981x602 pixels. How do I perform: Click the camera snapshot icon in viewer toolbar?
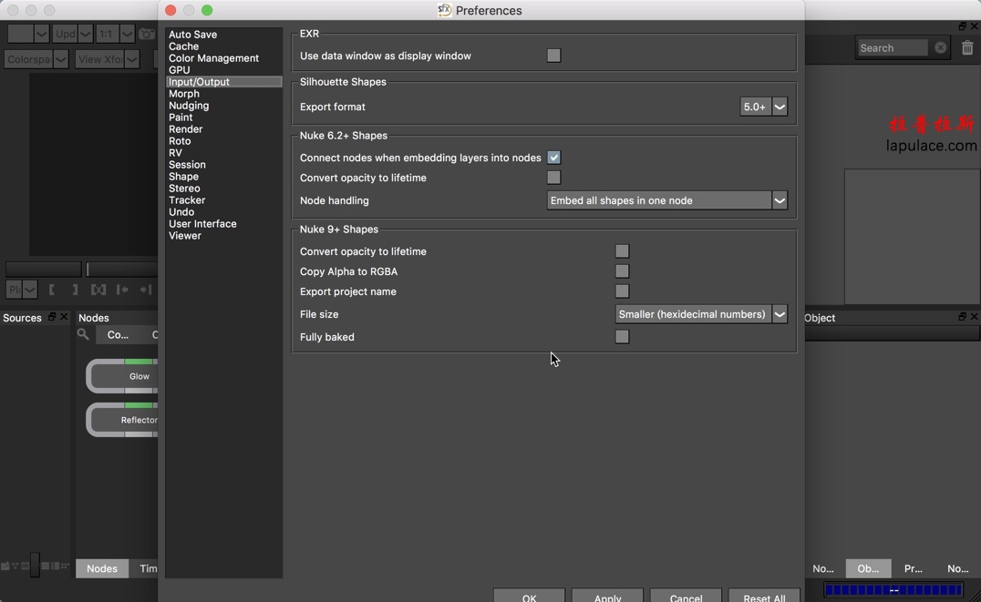[146, 34]
